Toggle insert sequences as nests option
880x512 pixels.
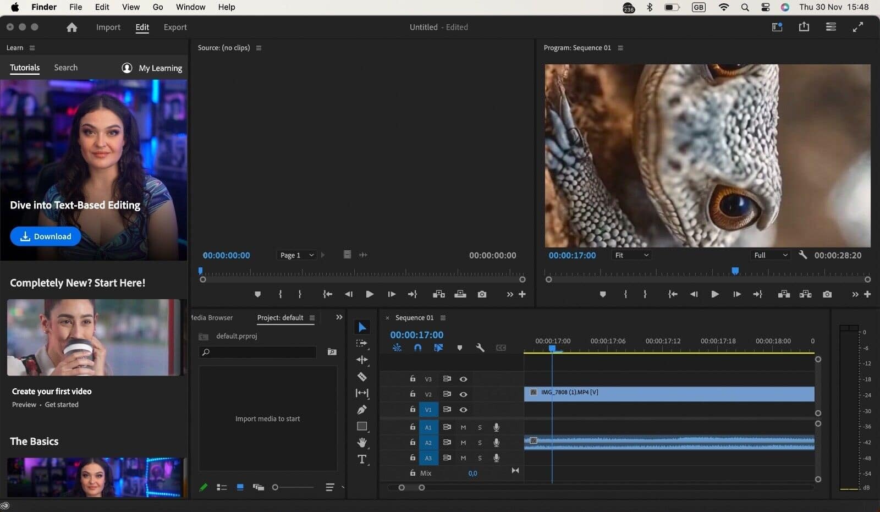click(397, 348)
